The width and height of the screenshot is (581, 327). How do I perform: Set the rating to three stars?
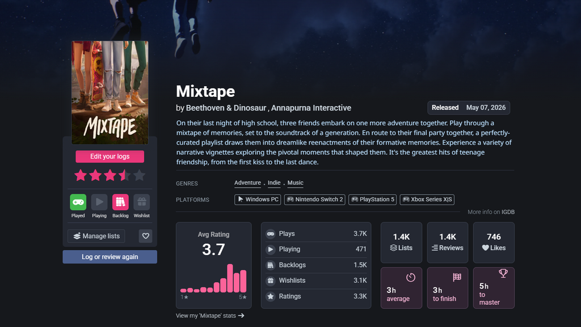coord(110,175)
